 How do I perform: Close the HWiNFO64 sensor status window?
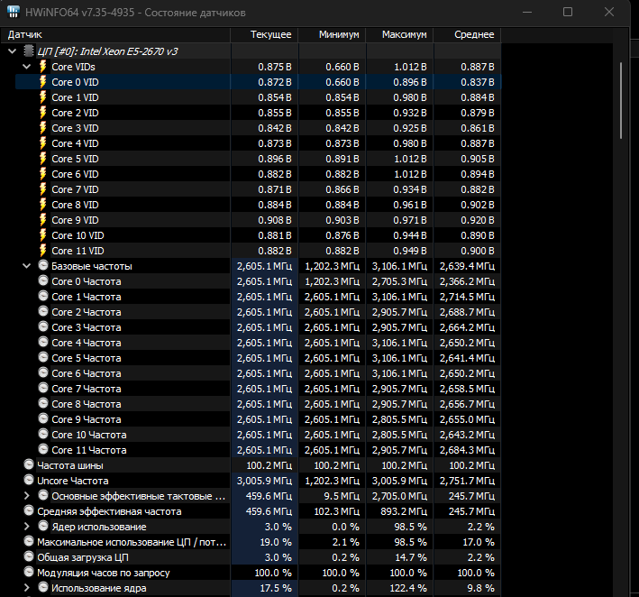[x=609, y=12]
